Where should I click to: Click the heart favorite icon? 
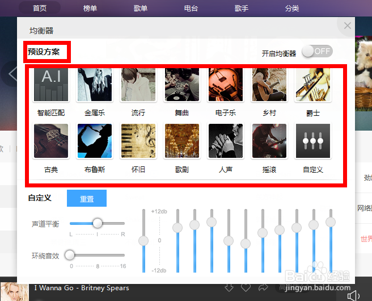click(x=246, y=288)
